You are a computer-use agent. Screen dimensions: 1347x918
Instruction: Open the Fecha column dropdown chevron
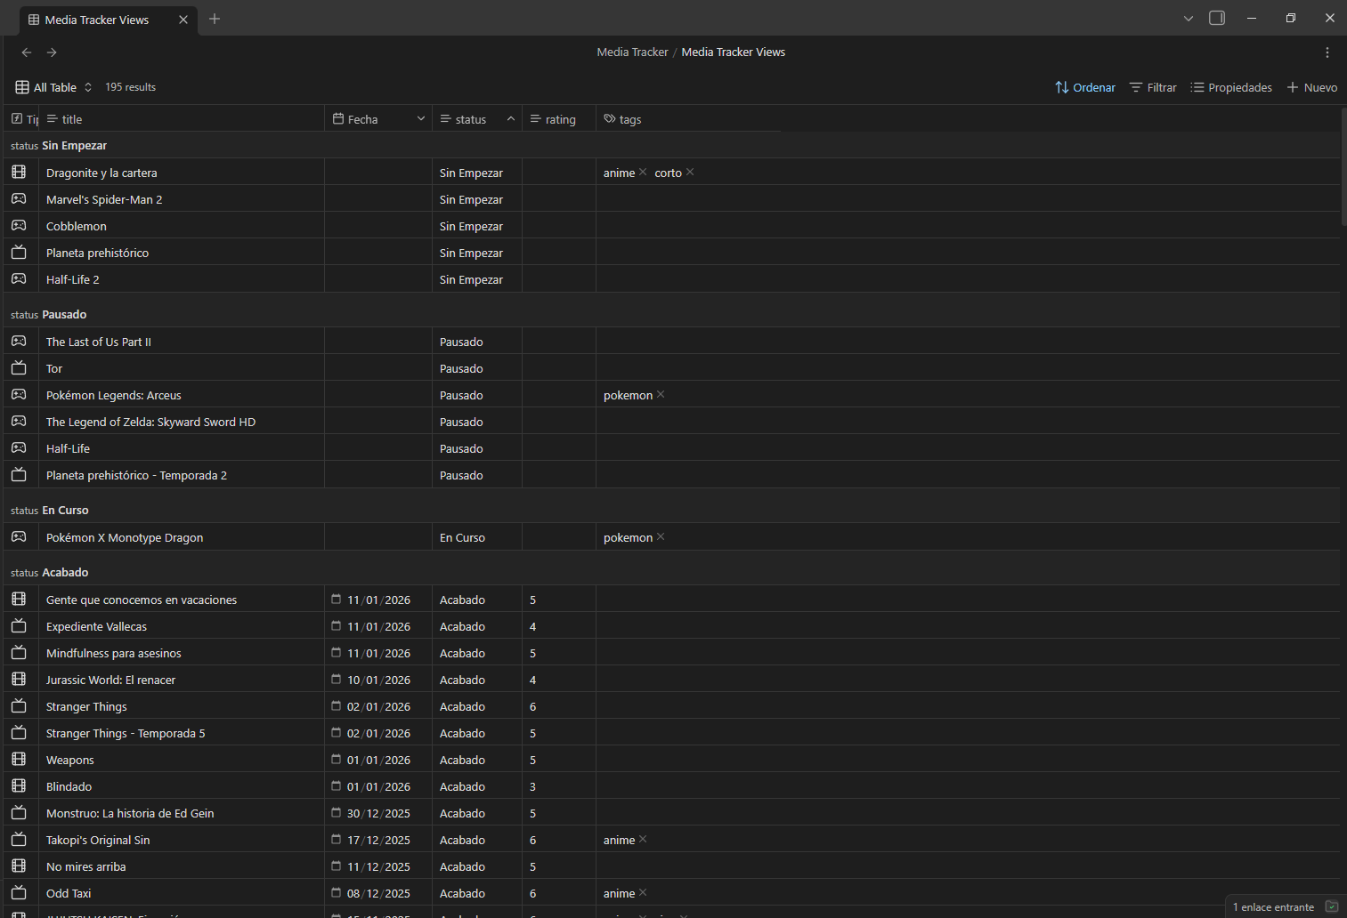point(419,117)
